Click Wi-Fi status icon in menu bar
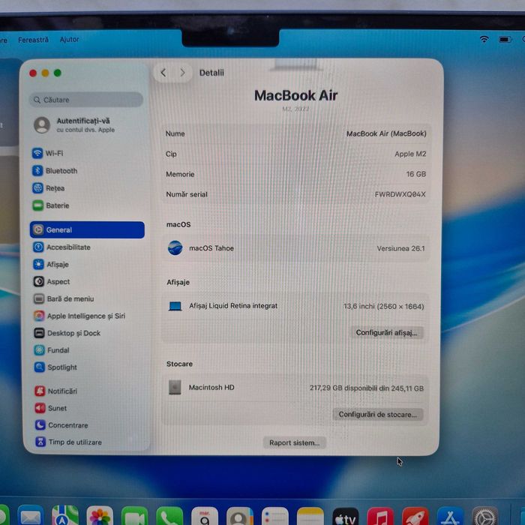 coord(484,39)
